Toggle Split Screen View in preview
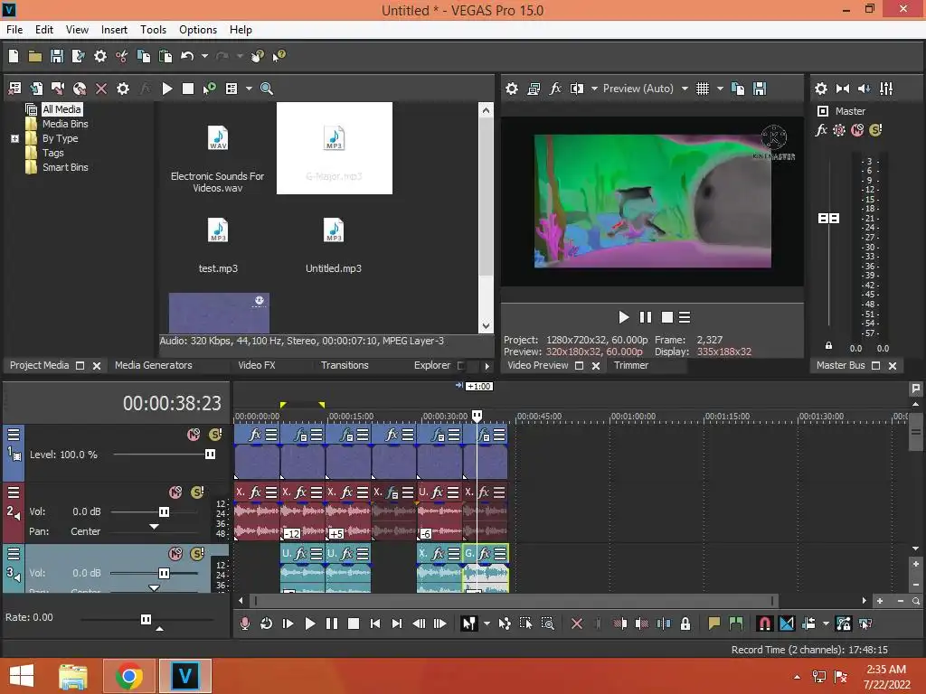Viewport: 926px width, 694px height. point(576,89)
